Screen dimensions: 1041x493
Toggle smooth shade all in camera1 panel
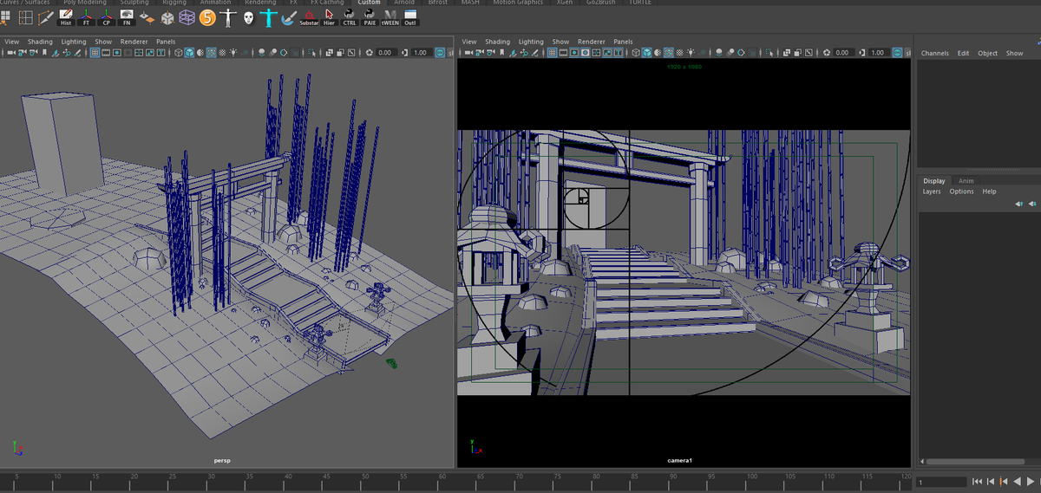coord(646,53)
